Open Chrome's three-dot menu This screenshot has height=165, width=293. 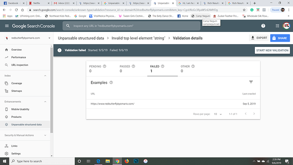click(x=289, y=10)
